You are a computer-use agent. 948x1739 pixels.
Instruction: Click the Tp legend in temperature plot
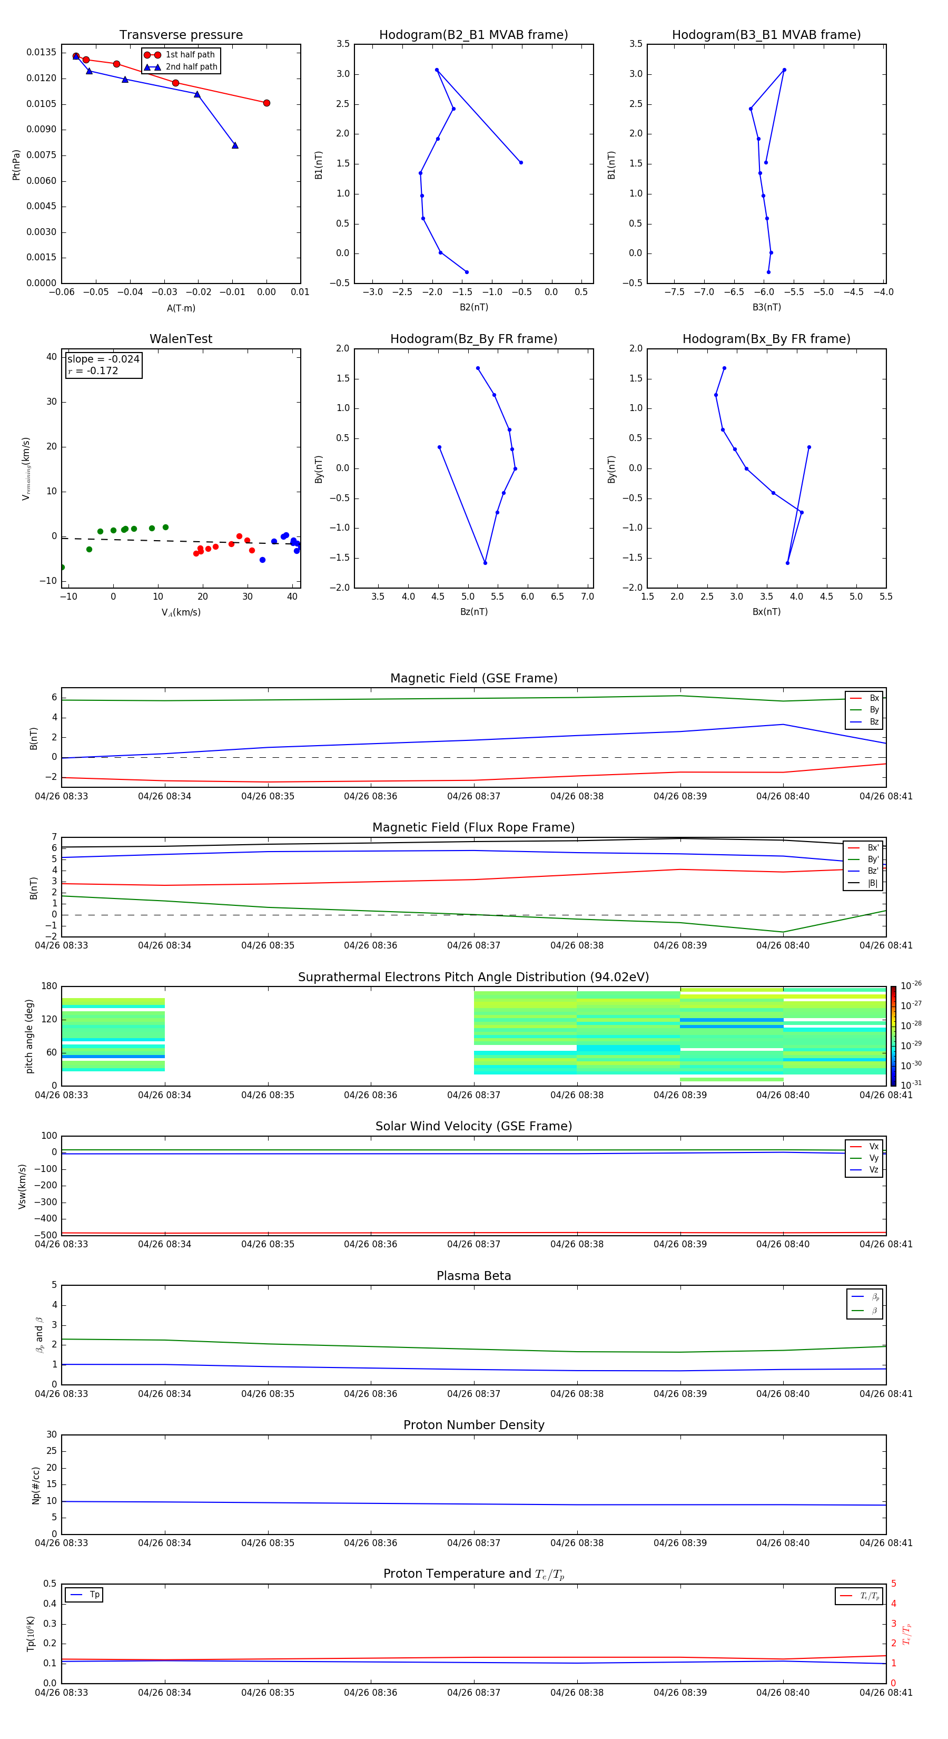click(84, 1595)
